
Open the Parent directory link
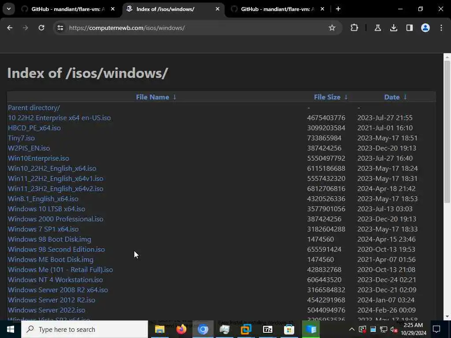point(34,108)
